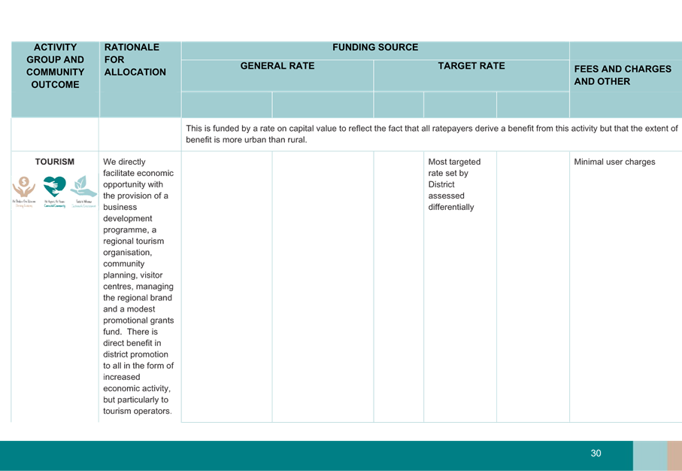682x471 pixels.
Task: Select the 'Minimal user charges' cell text
Action: pyautogui.click(x=614, y=162)
